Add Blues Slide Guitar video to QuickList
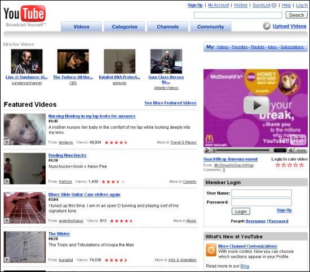310x272 pixels. pos(7,220)
